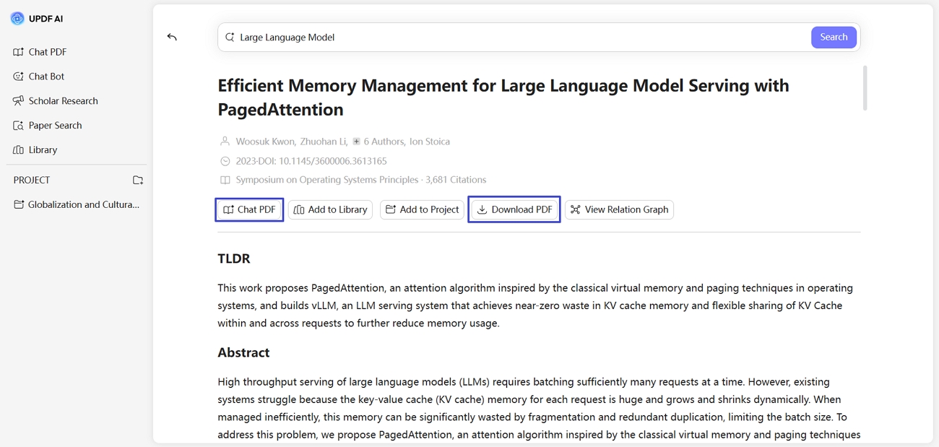
Task: Add this paper to Library
Action: point(330,209)
